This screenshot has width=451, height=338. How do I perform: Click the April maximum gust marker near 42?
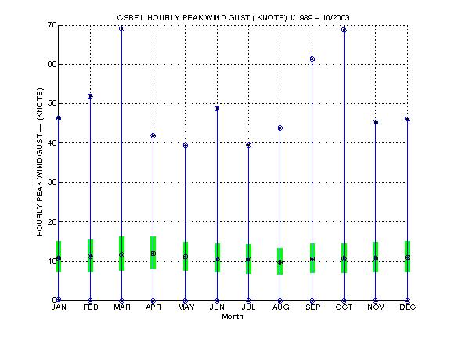click(x=153, y=135)
